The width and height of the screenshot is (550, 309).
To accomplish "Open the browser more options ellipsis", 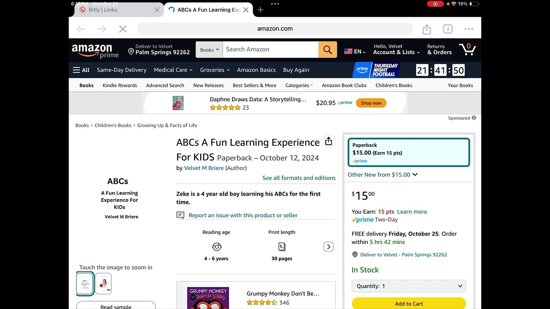I will [x=469, y=29].
